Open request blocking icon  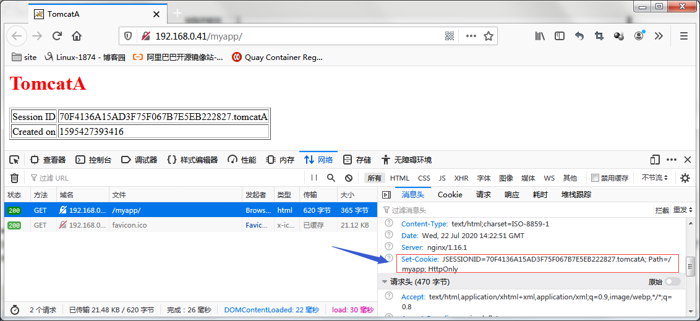(349, 178)
